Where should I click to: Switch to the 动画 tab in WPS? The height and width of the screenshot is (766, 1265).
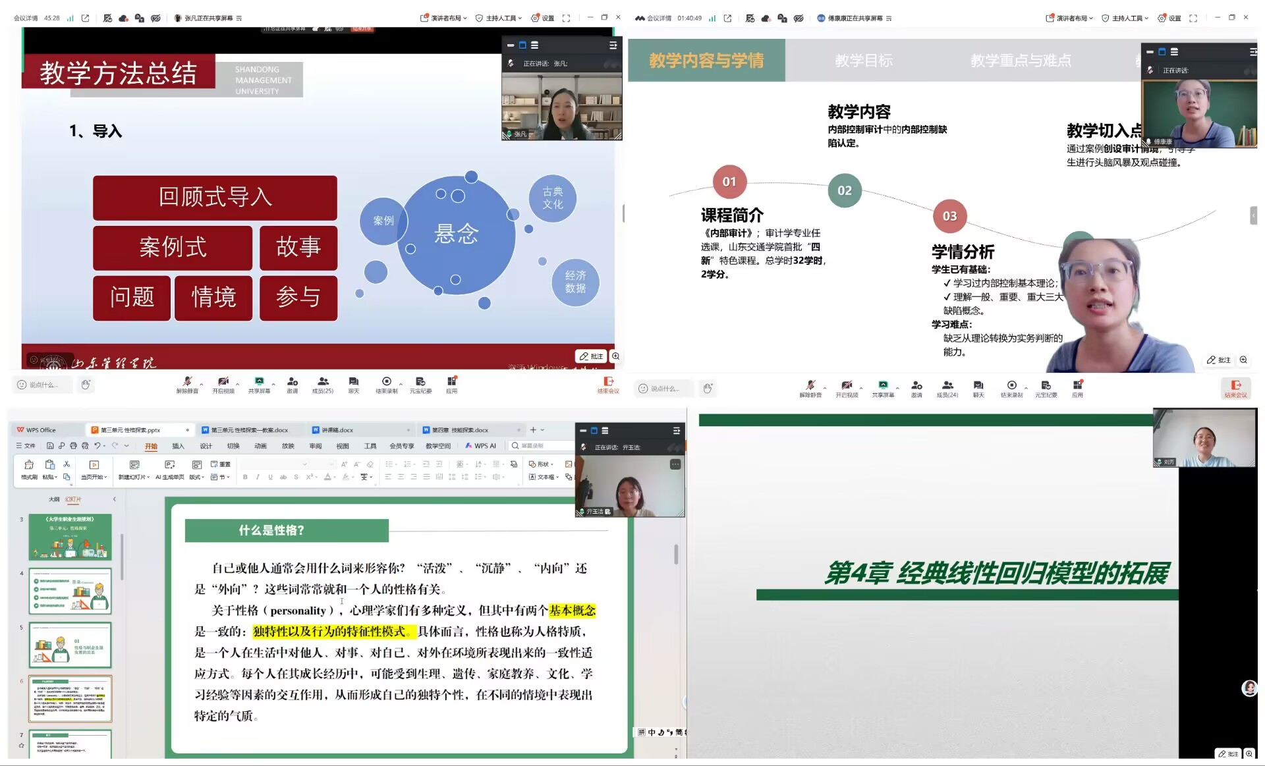260,446
